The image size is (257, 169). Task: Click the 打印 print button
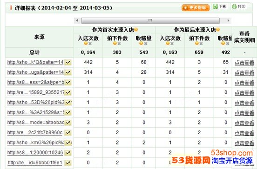(x=239, y=6)
